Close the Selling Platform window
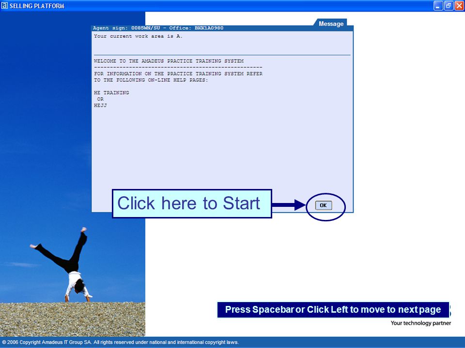 459,6
